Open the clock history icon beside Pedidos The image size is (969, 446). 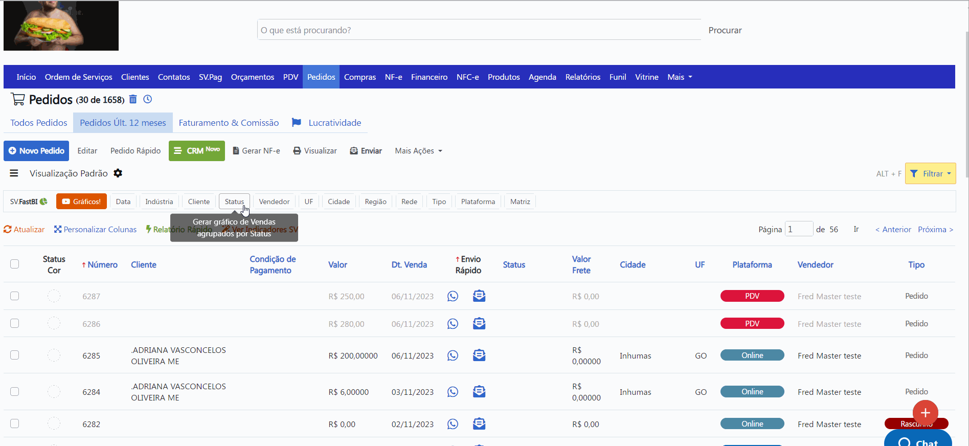click(148, 99)
